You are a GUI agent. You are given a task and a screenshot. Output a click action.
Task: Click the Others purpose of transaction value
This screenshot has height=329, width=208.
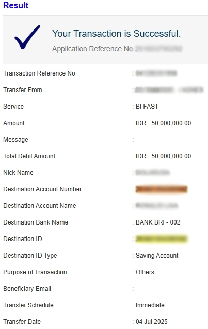pyautogui.click(x=145, y=272)
